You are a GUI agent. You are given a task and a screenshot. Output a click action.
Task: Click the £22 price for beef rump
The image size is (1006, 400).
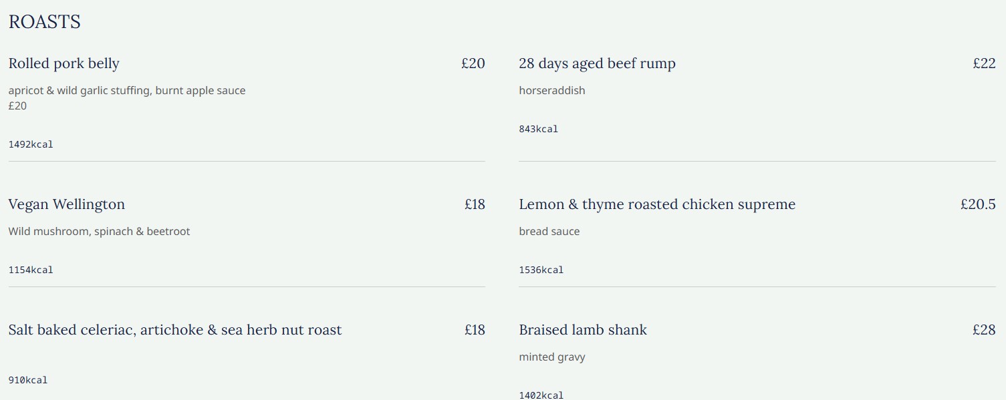click(x=984, y=63)
